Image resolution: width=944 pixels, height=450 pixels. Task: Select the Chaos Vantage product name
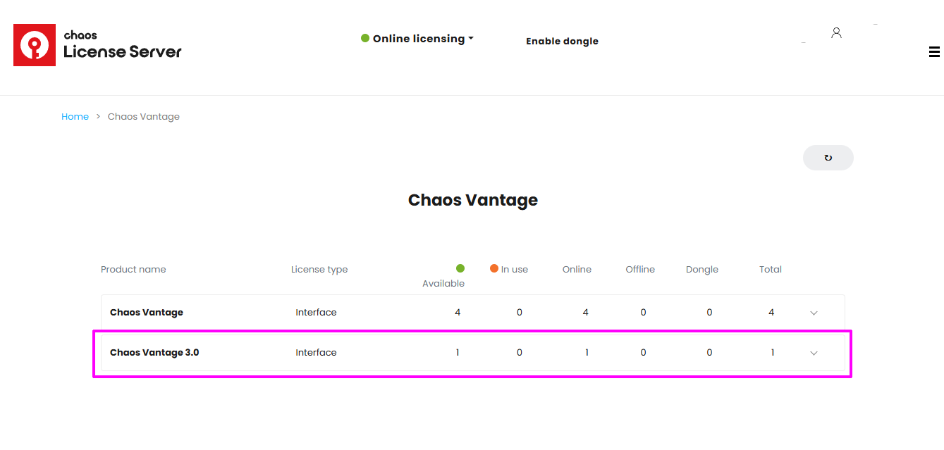[x=147, y=313]
